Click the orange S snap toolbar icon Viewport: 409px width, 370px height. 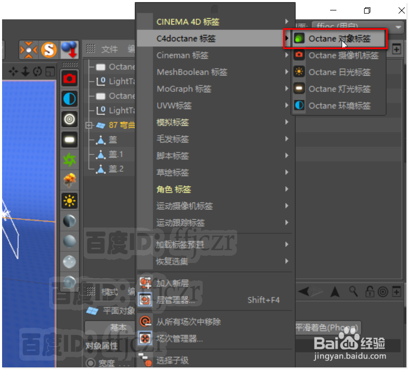click(x=49, y=50)
